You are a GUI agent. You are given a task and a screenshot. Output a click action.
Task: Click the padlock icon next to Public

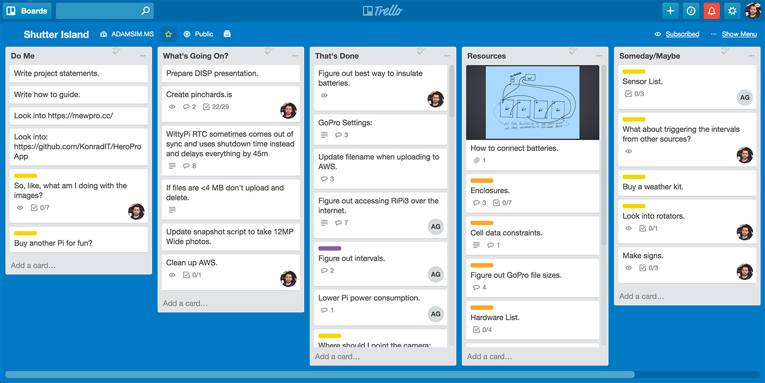[227, 34]
